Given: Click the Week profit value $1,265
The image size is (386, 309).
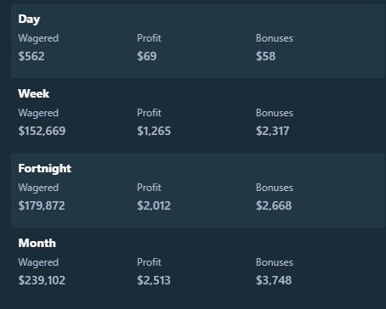Looking at the screenshot, I should (x=154, y=131).
